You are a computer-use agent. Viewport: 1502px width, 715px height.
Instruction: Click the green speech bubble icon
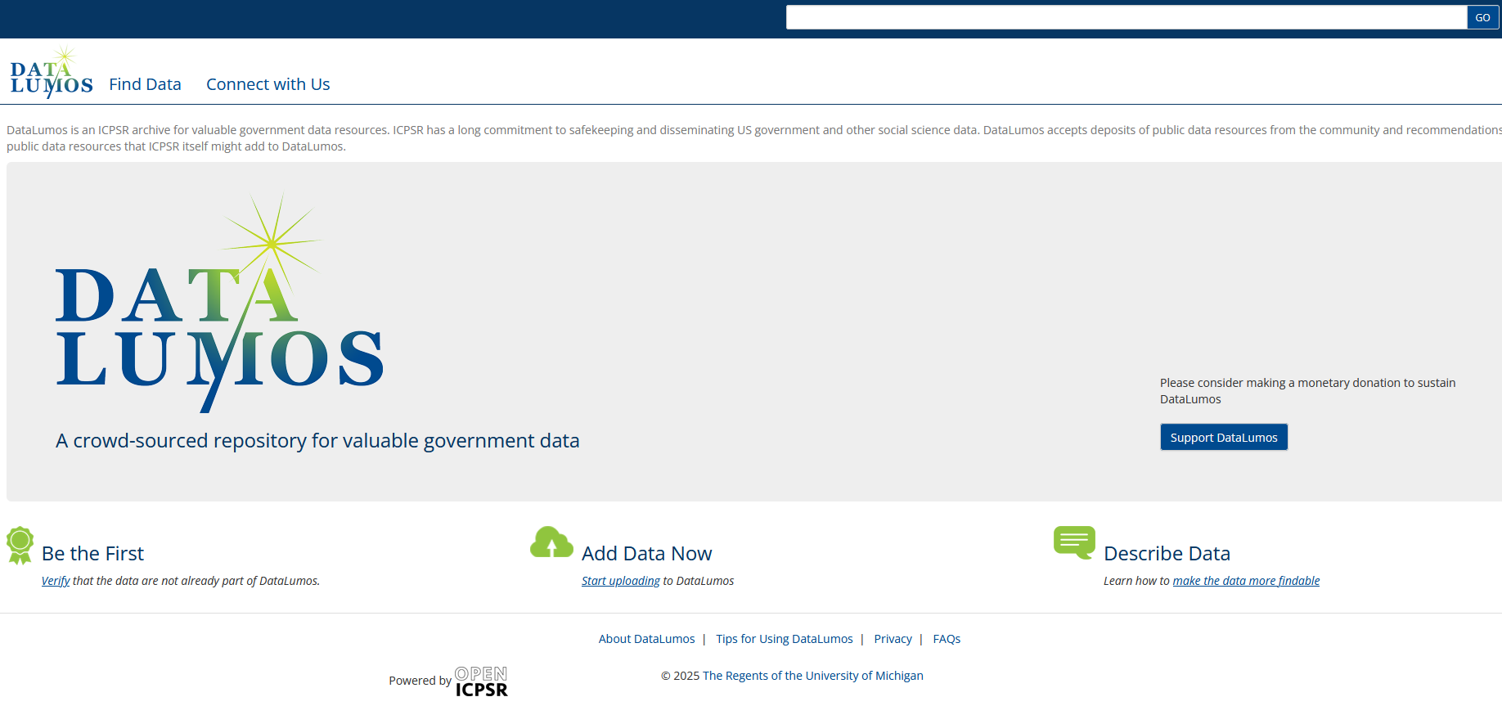pos(1074,542)
